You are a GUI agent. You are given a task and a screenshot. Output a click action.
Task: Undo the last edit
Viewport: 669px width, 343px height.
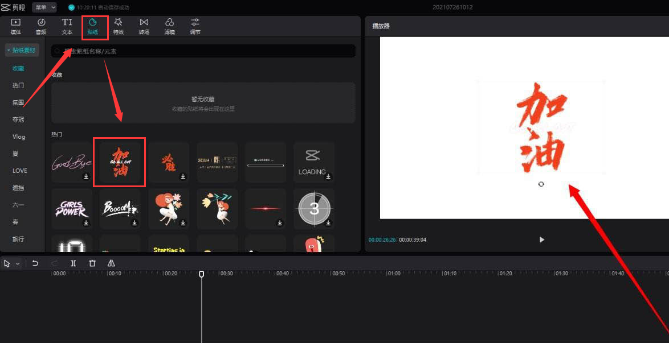[x=35, y=263]
